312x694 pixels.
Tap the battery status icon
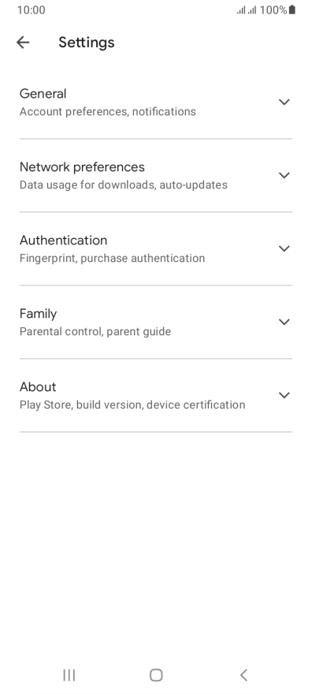pyautogui.click(x=292, y=9)
